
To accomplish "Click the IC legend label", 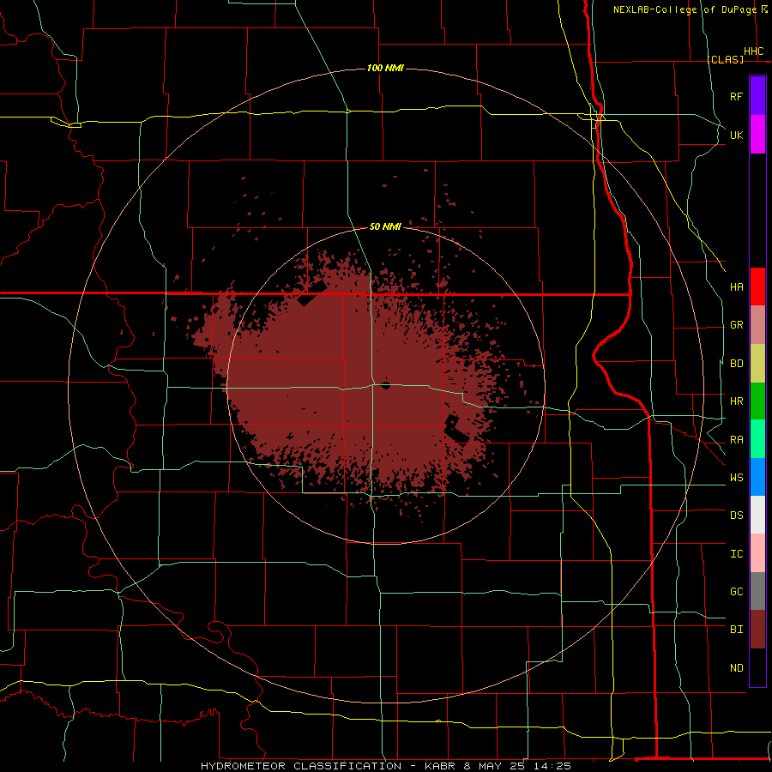I will 736,554.
